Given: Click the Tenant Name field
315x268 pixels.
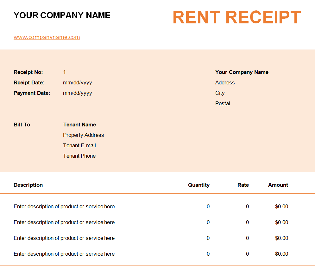Looking at the screenshot, I should pos(79,125).
